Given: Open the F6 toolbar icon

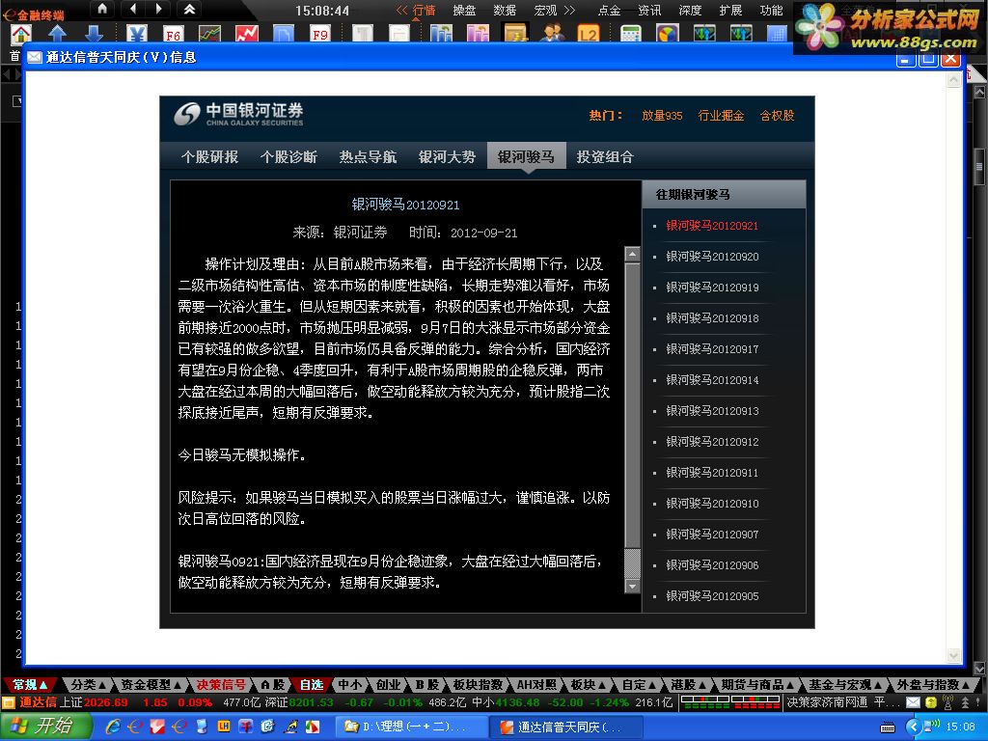Looking at the screenshot, I should point(173,34).
